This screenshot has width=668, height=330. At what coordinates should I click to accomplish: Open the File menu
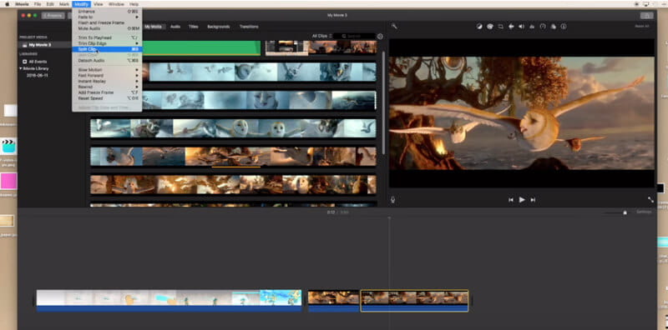tap(38, 4)
